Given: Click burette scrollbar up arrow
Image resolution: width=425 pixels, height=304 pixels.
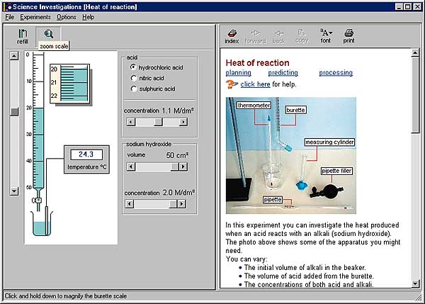Looking at the screenshot, I should coord(14,56).
